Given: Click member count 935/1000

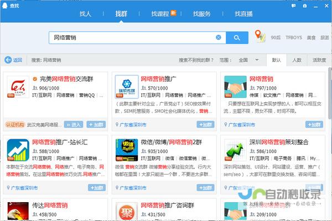Looking at the screenshot, I should pos(158,151).
